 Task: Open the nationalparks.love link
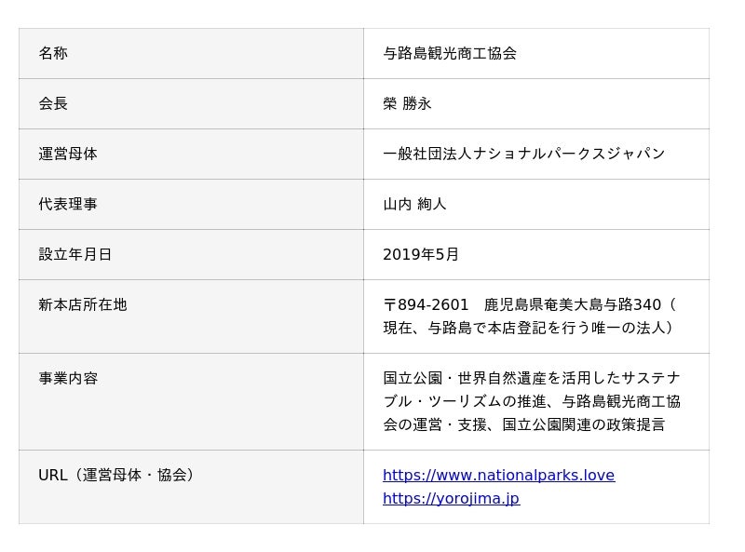click(x=498, y=476)
